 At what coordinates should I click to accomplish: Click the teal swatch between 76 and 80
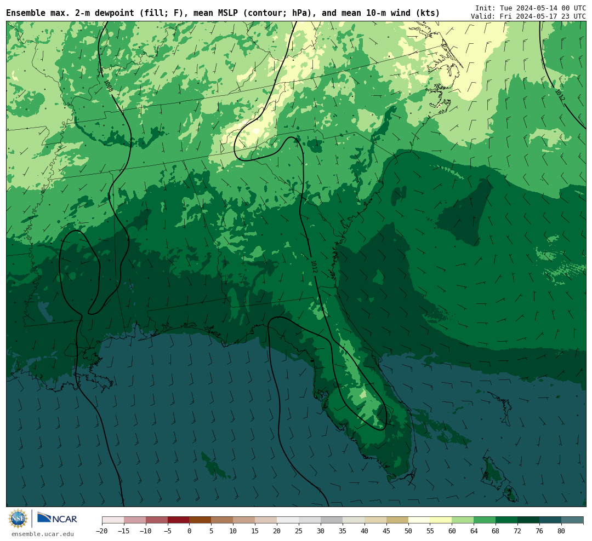click(551, 520)
